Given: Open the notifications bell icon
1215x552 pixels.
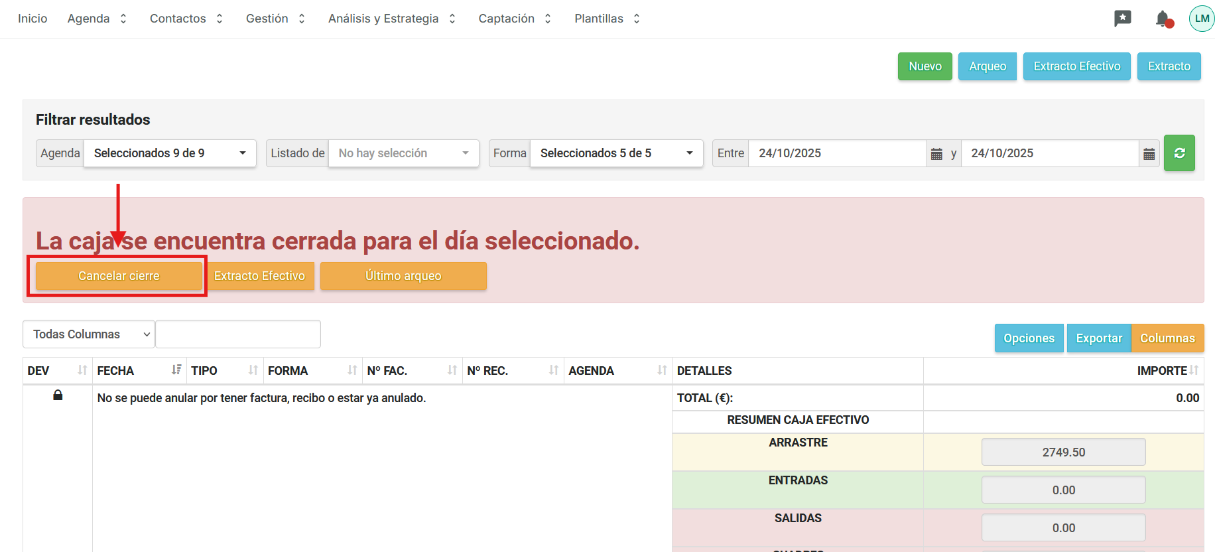Looking at the screenshot, I should click(x=1163, y=19).
